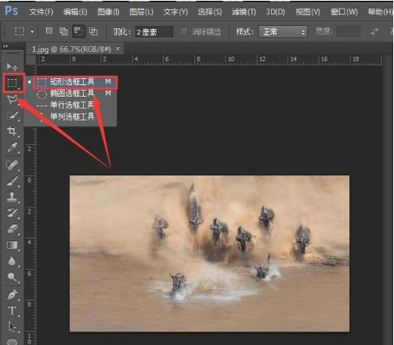Image resolution: width=394 pixels, height=345 pixels.
Task: Select the Eraser tool
Action: click(12, 229)
